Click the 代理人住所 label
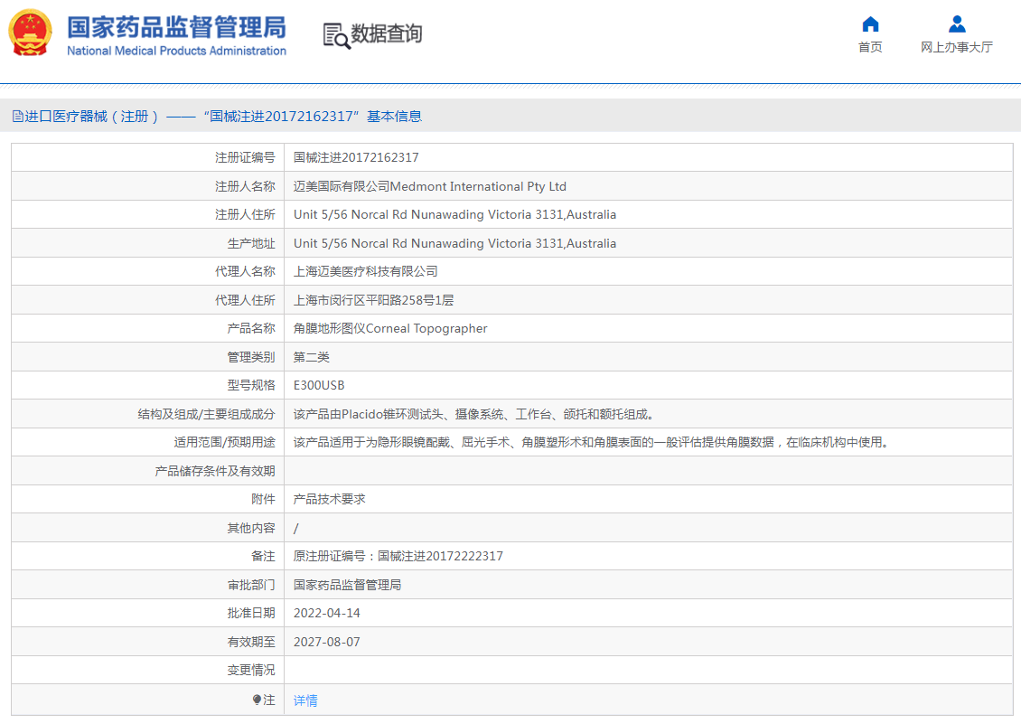This screenshot has height=724, width=1021. (245, 300)
